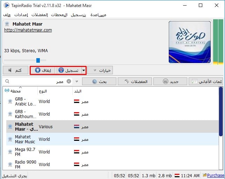Click the بحث search button

pyautogui.click(x=99, y=81)
